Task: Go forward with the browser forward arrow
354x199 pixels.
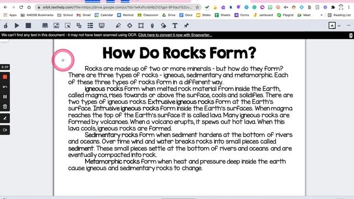Action: pyautogui.click(x=13, y=7)
